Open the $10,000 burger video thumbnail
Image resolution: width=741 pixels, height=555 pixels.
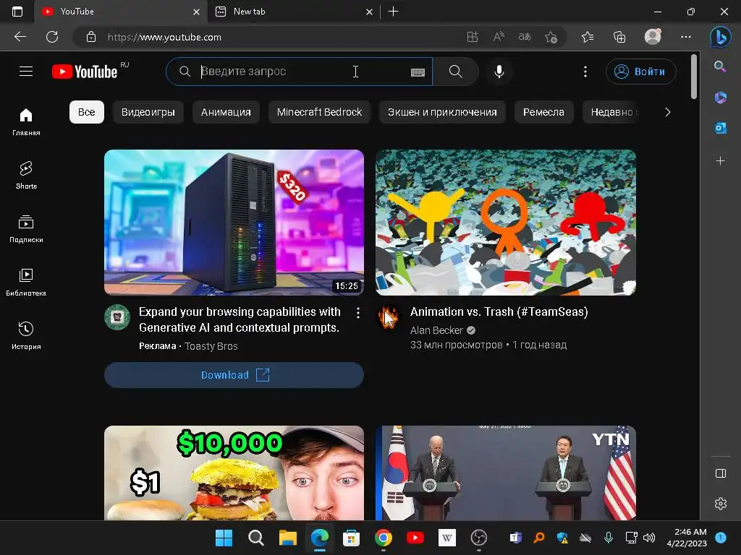(234, 473)
